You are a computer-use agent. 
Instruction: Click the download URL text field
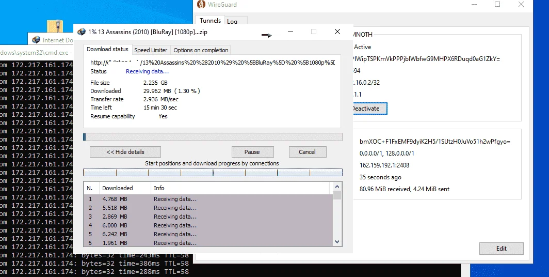(x=213, y=63)
